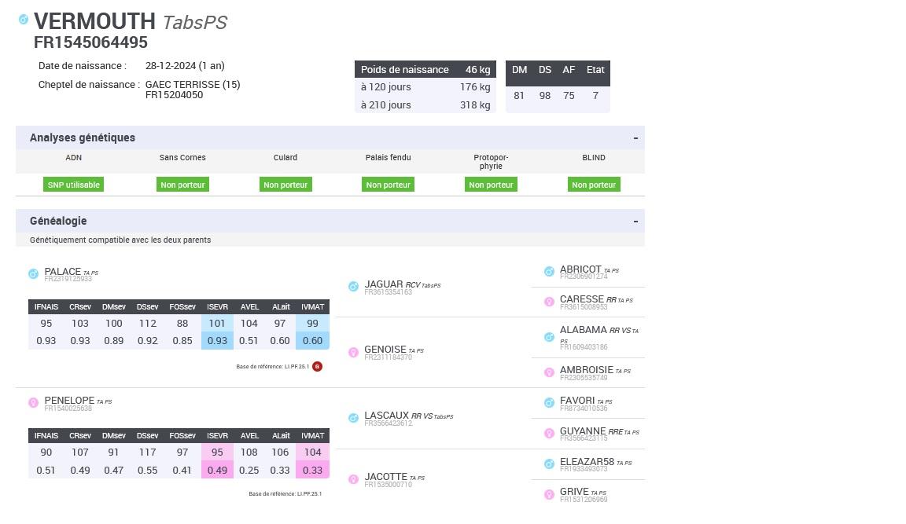This screenshot has width=906, height=524.
Task: Click the male icon beside VERMOUTH title
Action: coord(24,19)
